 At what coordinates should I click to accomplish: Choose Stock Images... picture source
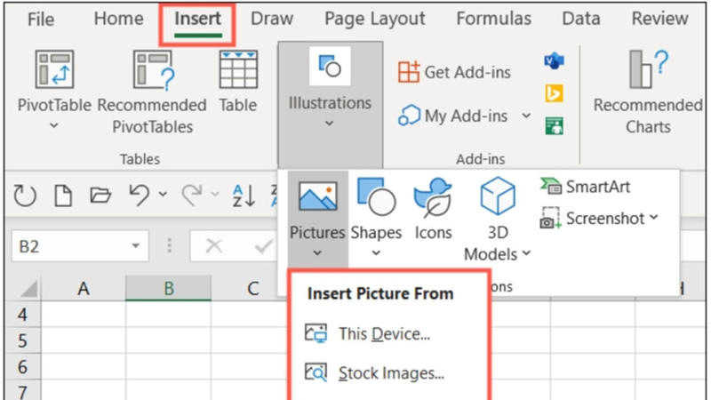click(x=374, y=373)
